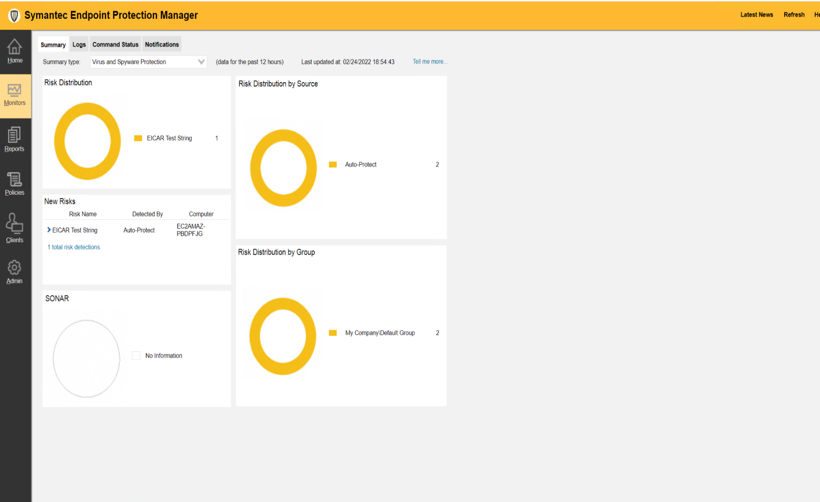Open the Tell me more link
Screen dimensions: 820x502
click(x=429, y=61)
